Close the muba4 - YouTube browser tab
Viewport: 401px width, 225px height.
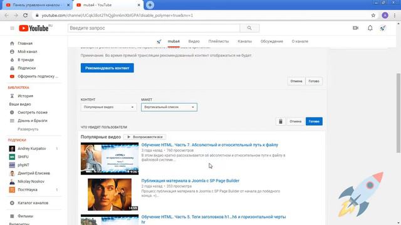(138, 5)
